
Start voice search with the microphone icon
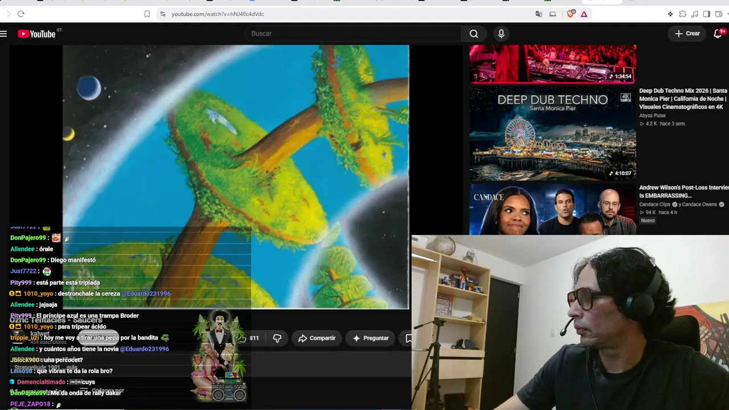[501, 34]
